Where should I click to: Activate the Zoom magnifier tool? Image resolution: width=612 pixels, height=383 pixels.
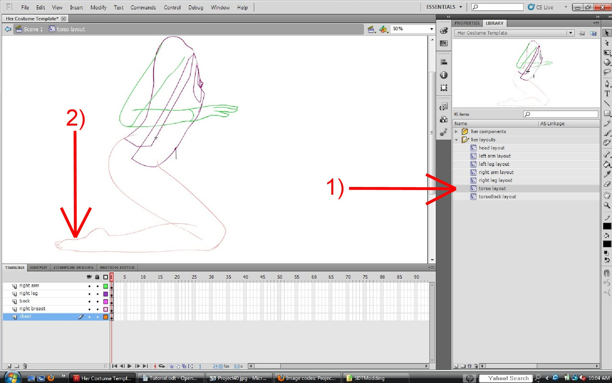tap(607, 205)
